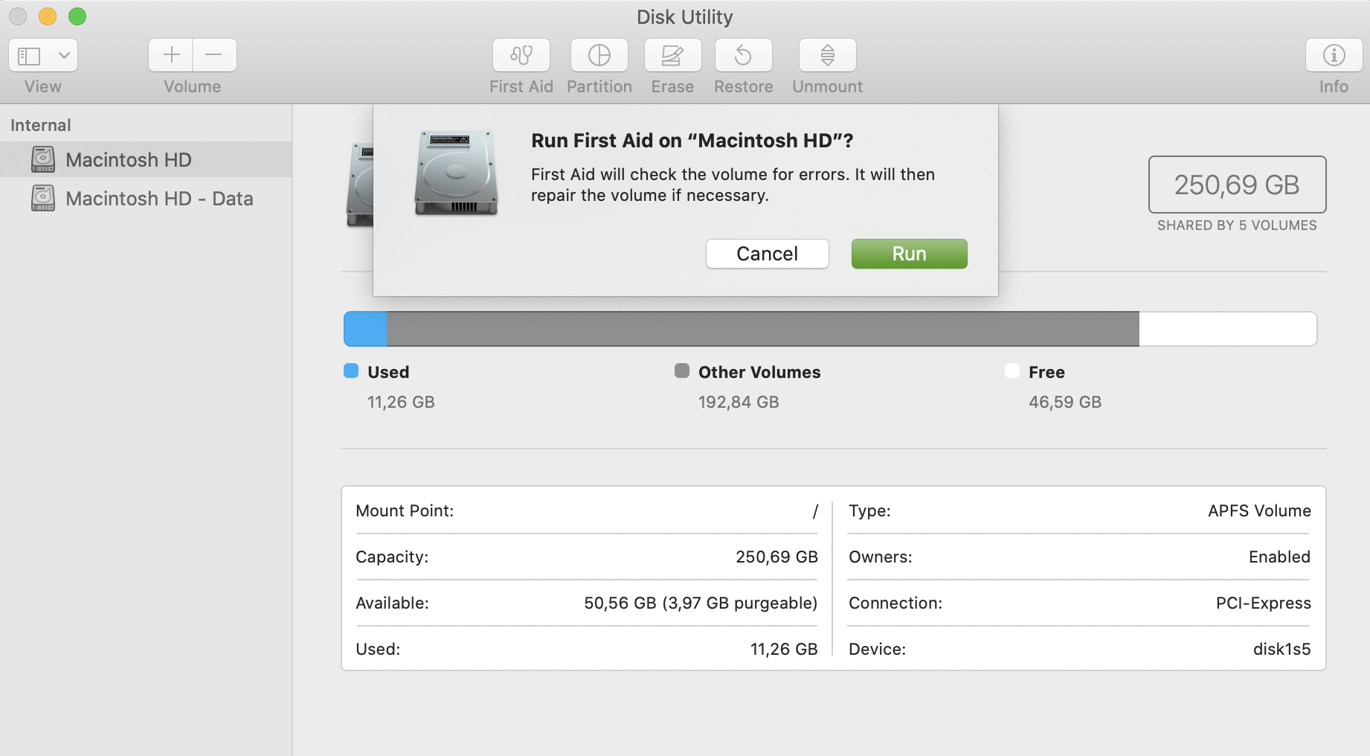The height and width of the screenshot is (756, 1370).
Task: Click the 'Free' legend label
Action: tap(1046, 372)
